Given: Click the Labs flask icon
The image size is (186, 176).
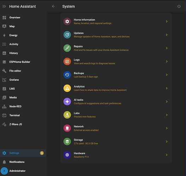Looking at the screenshot, I should pyautogui.click(x=67, y=115).
